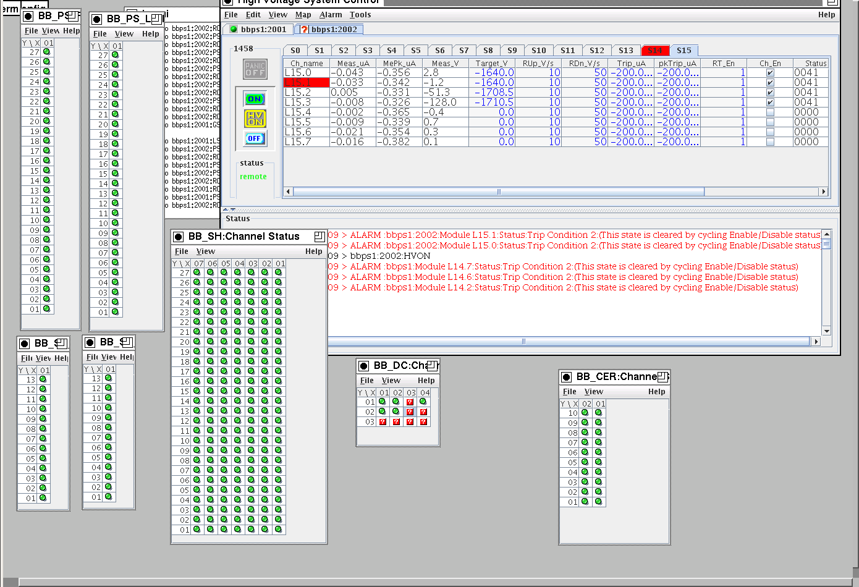Enable Ch_En checkbox for channel L15.4
Viewport: 859px width, 587px height.
(x=770, y=112)
